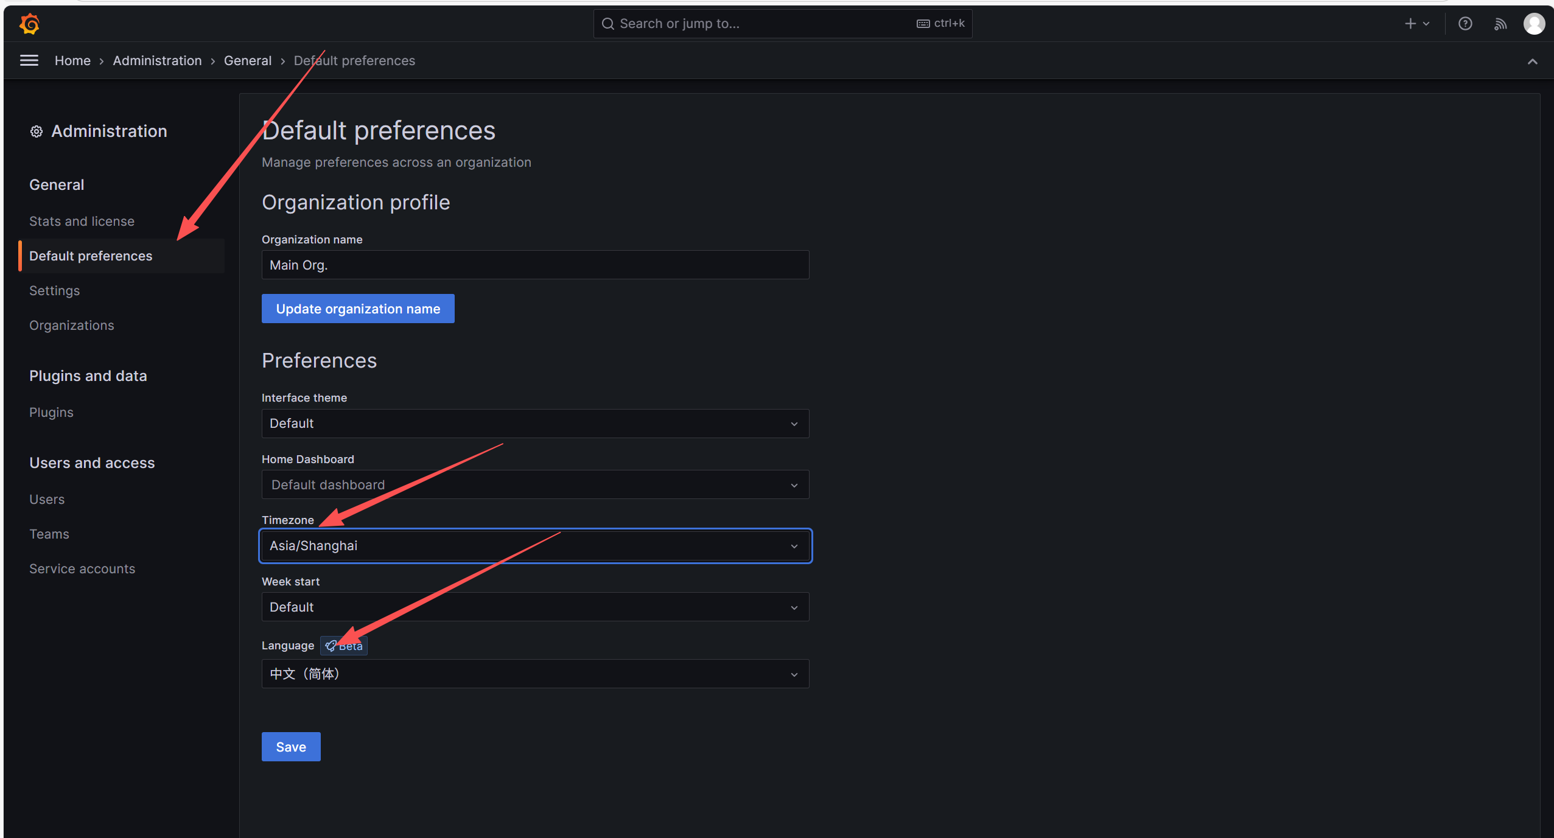Screen dimensions: 1554x838
Task: Expand the Interface theme dropdown
Action: pyautogui.click(x=535, y=424)
